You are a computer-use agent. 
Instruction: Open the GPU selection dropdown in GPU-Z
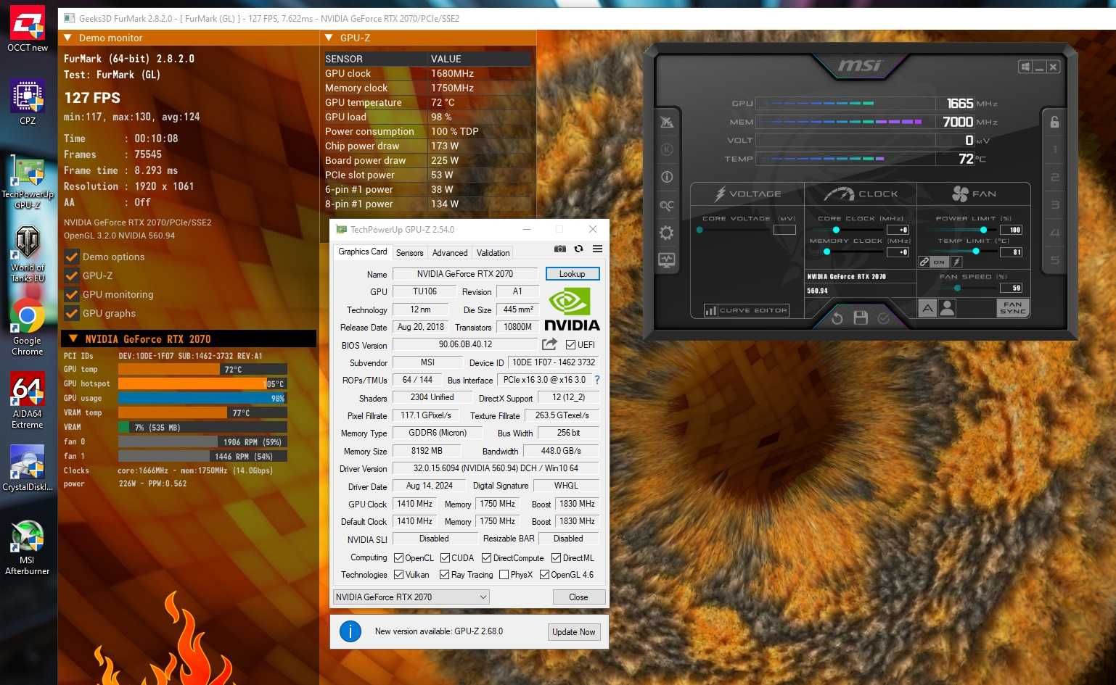coord(411,597)
